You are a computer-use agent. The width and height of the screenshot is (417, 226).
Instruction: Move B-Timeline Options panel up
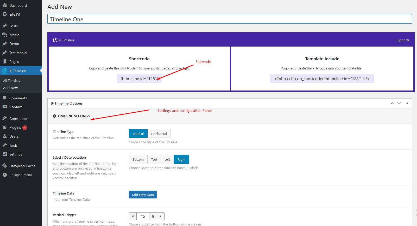coord(392,103)
